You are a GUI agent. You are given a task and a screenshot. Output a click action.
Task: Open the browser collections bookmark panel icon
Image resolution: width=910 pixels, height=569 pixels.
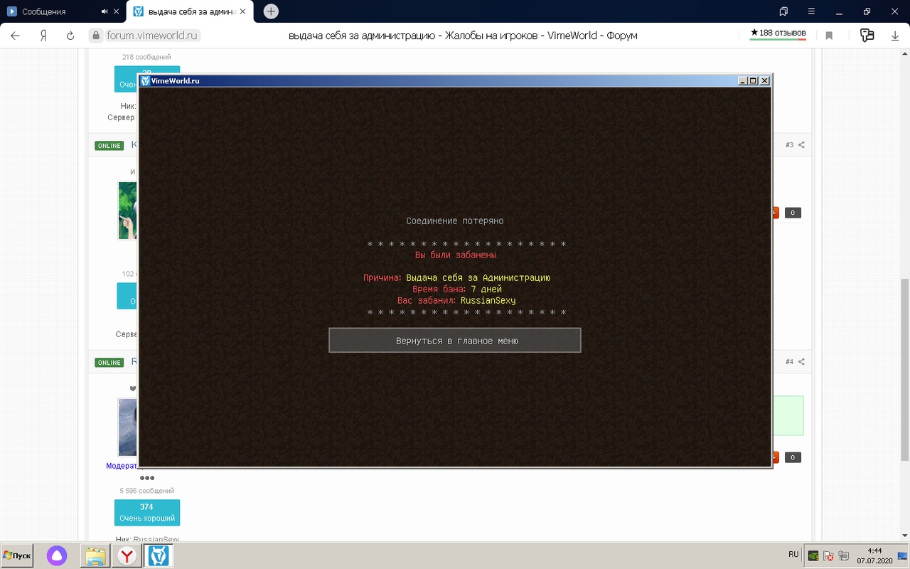[783, 11]
